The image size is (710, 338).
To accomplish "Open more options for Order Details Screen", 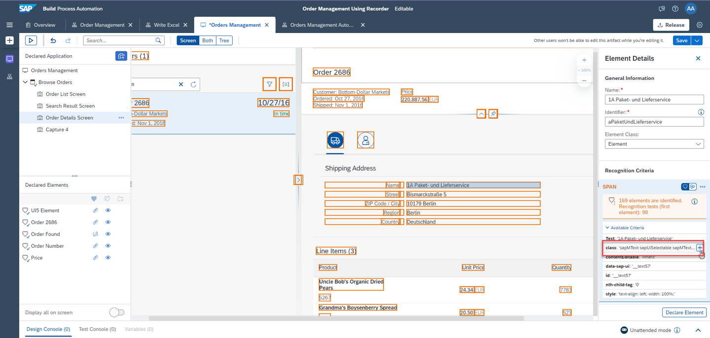I will 121,118.
